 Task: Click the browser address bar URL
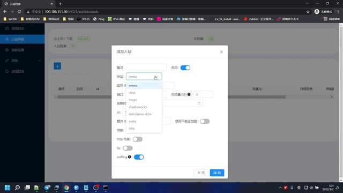pyautogui.click(x=71, y=12)
